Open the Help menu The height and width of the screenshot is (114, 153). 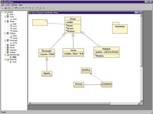click(21, 5)
